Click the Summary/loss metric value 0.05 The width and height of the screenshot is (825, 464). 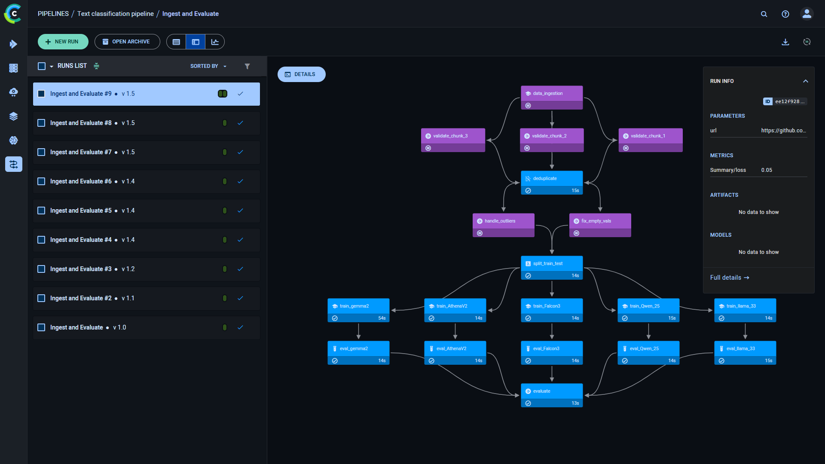click(x=767, y=170)
